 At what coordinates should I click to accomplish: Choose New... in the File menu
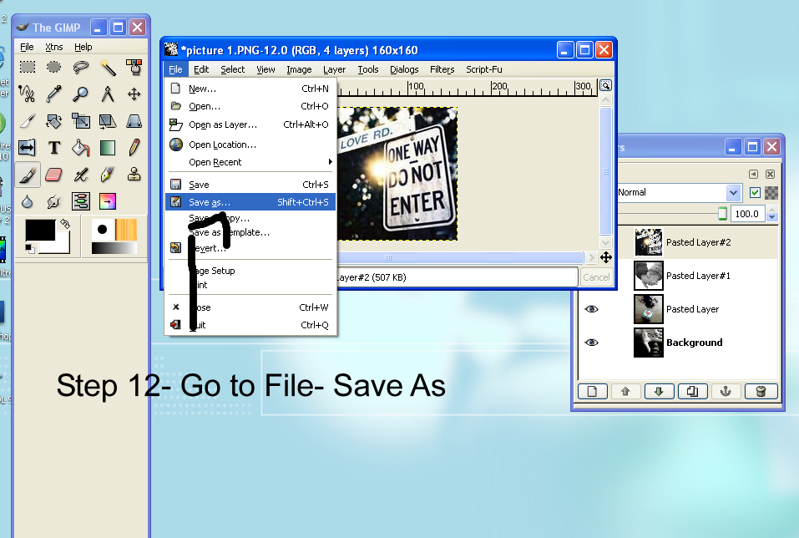click(x=251, y=89)
